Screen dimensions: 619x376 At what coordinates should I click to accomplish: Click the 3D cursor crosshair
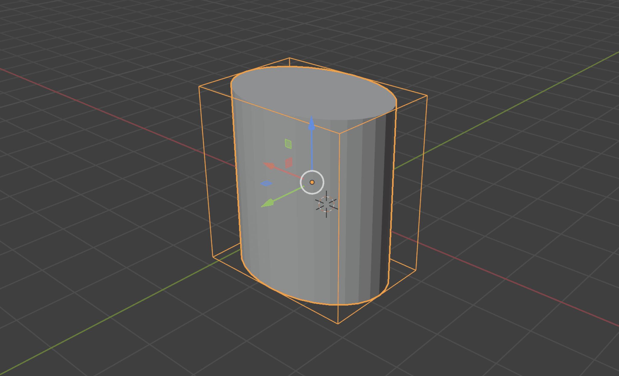point(326,204)
